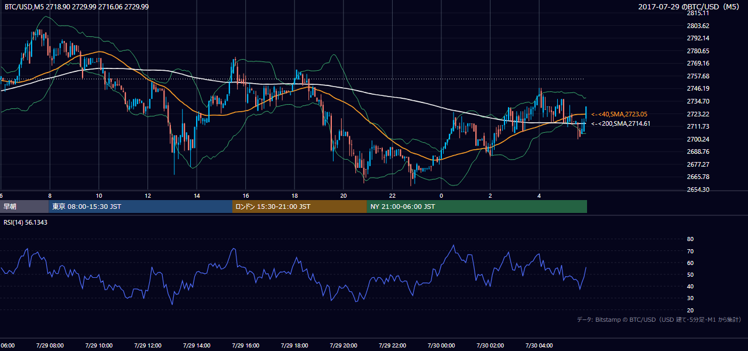Image resolution: width=748 pixels, height=351 pixels.
Task: Click the hour label 18 under price chart
Action: [x=294, y=196]
